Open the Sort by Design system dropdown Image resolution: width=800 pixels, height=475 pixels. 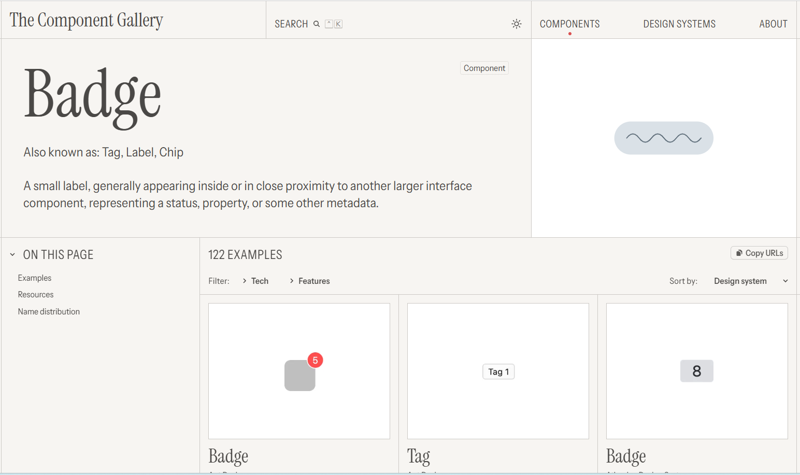click(x=750, y=281)
